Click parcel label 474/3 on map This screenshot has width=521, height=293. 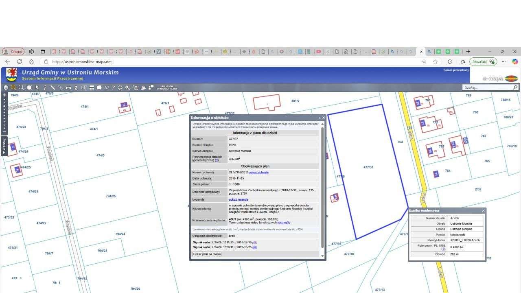(101, 155)
